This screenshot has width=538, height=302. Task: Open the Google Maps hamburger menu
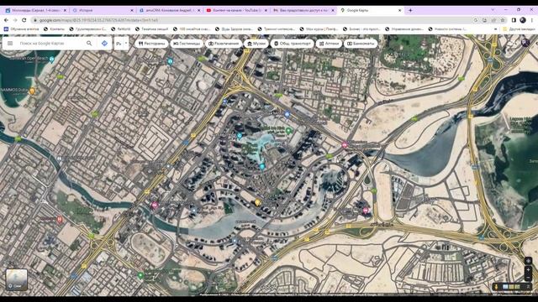pyautogui.click(x=10, y=44)
